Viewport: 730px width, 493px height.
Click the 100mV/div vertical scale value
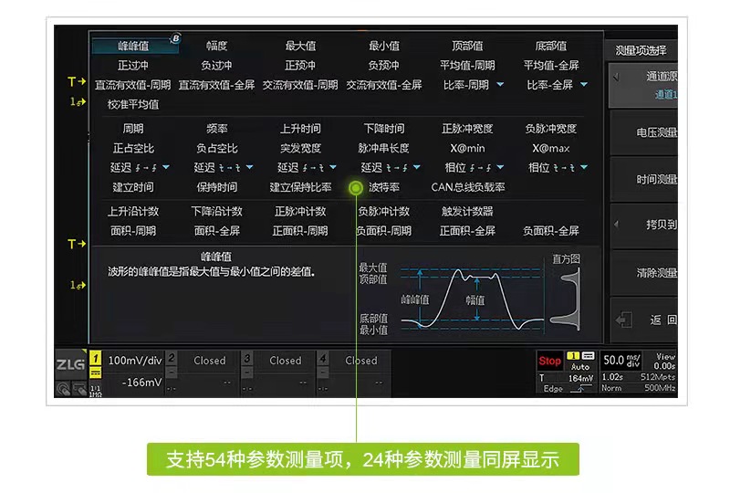(x=135, y=361)
